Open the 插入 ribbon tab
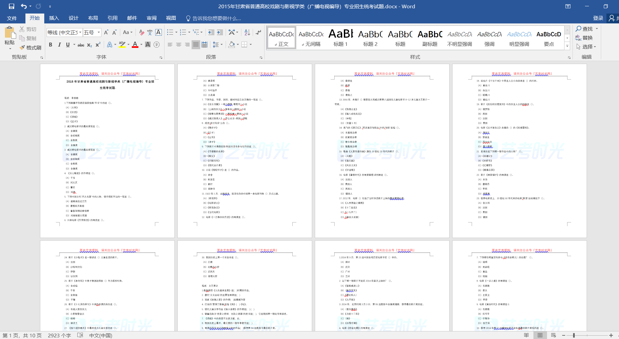619x339 pixels. click(54, 18)
